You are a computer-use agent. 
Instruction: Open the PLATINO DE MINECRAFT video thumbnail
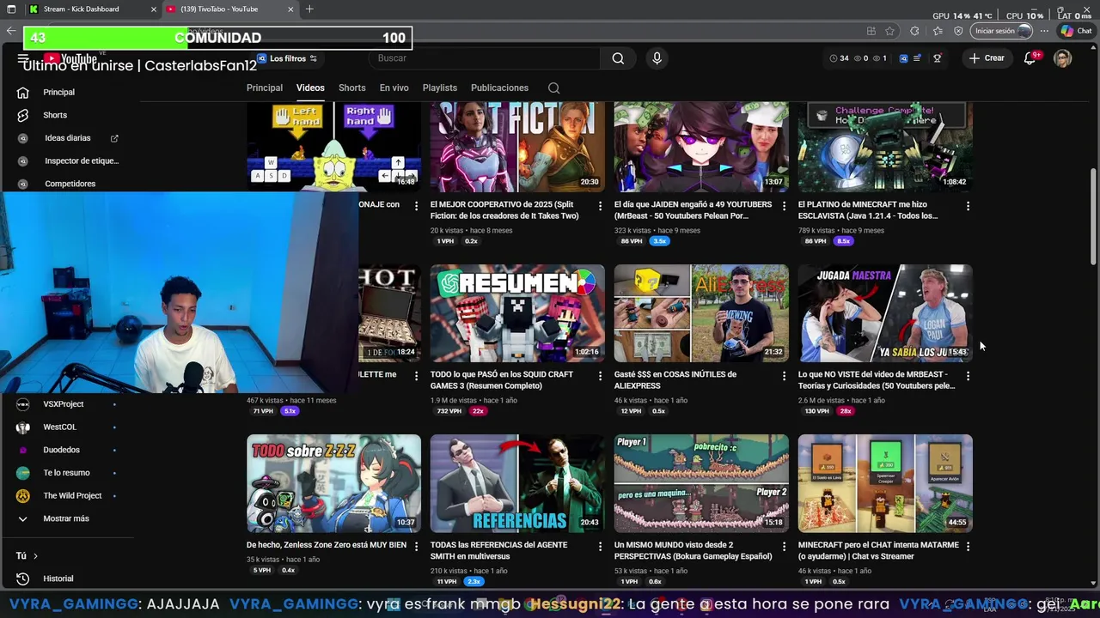pyautogui.click(x=885, y=147)
